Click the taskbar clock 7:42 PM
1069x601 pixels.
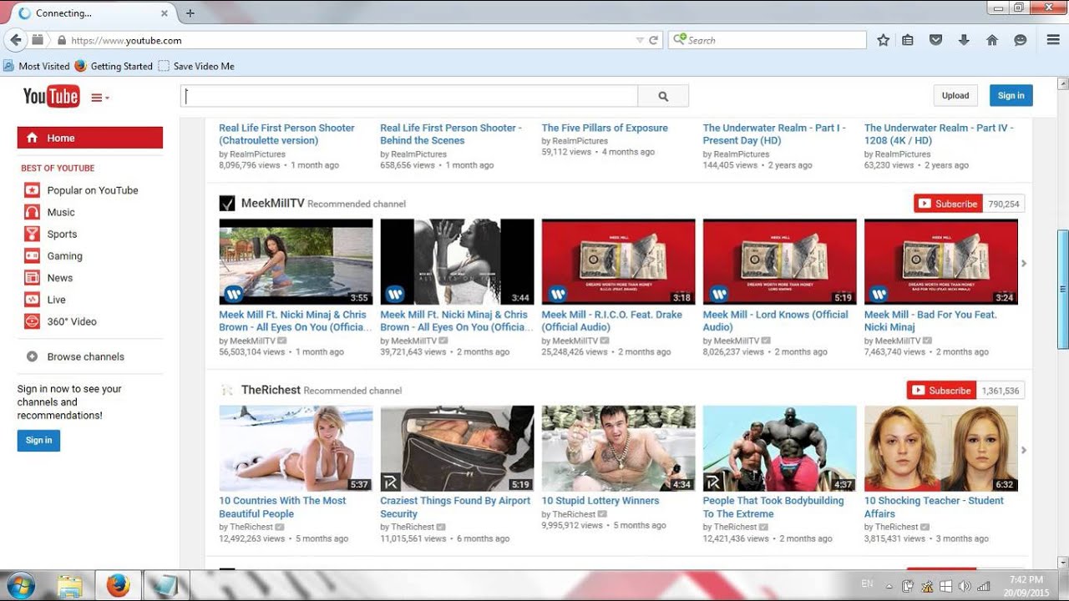pos(1026,579)
